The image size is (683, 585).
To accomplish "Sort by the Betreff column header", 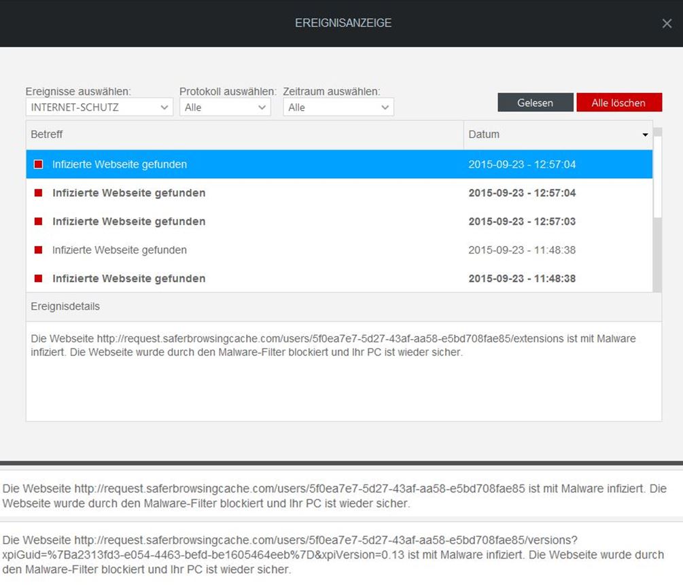I will coord(245,135).
